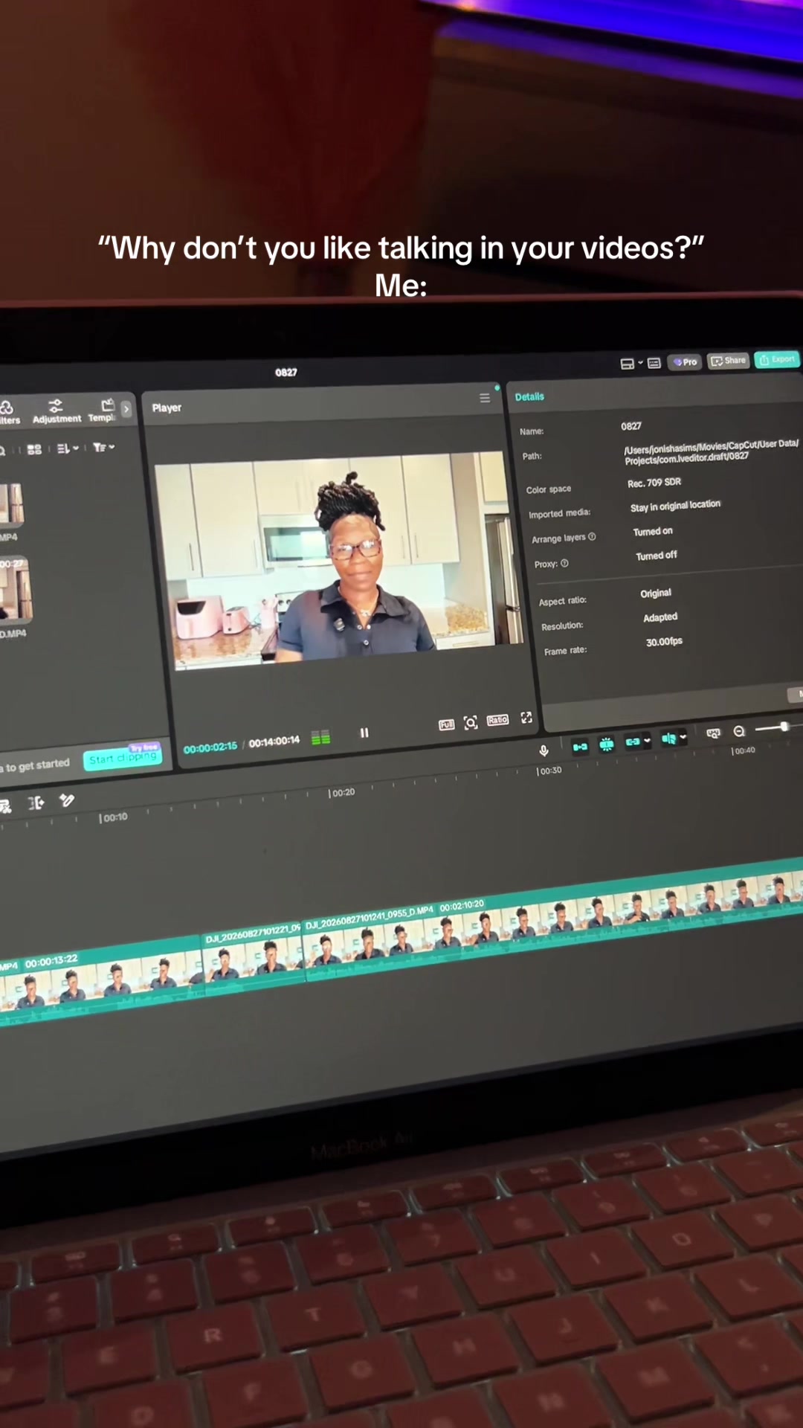Click the preview zoom focus icon
The height and width of the screenshot is (1428, 803).
(471, 722)
